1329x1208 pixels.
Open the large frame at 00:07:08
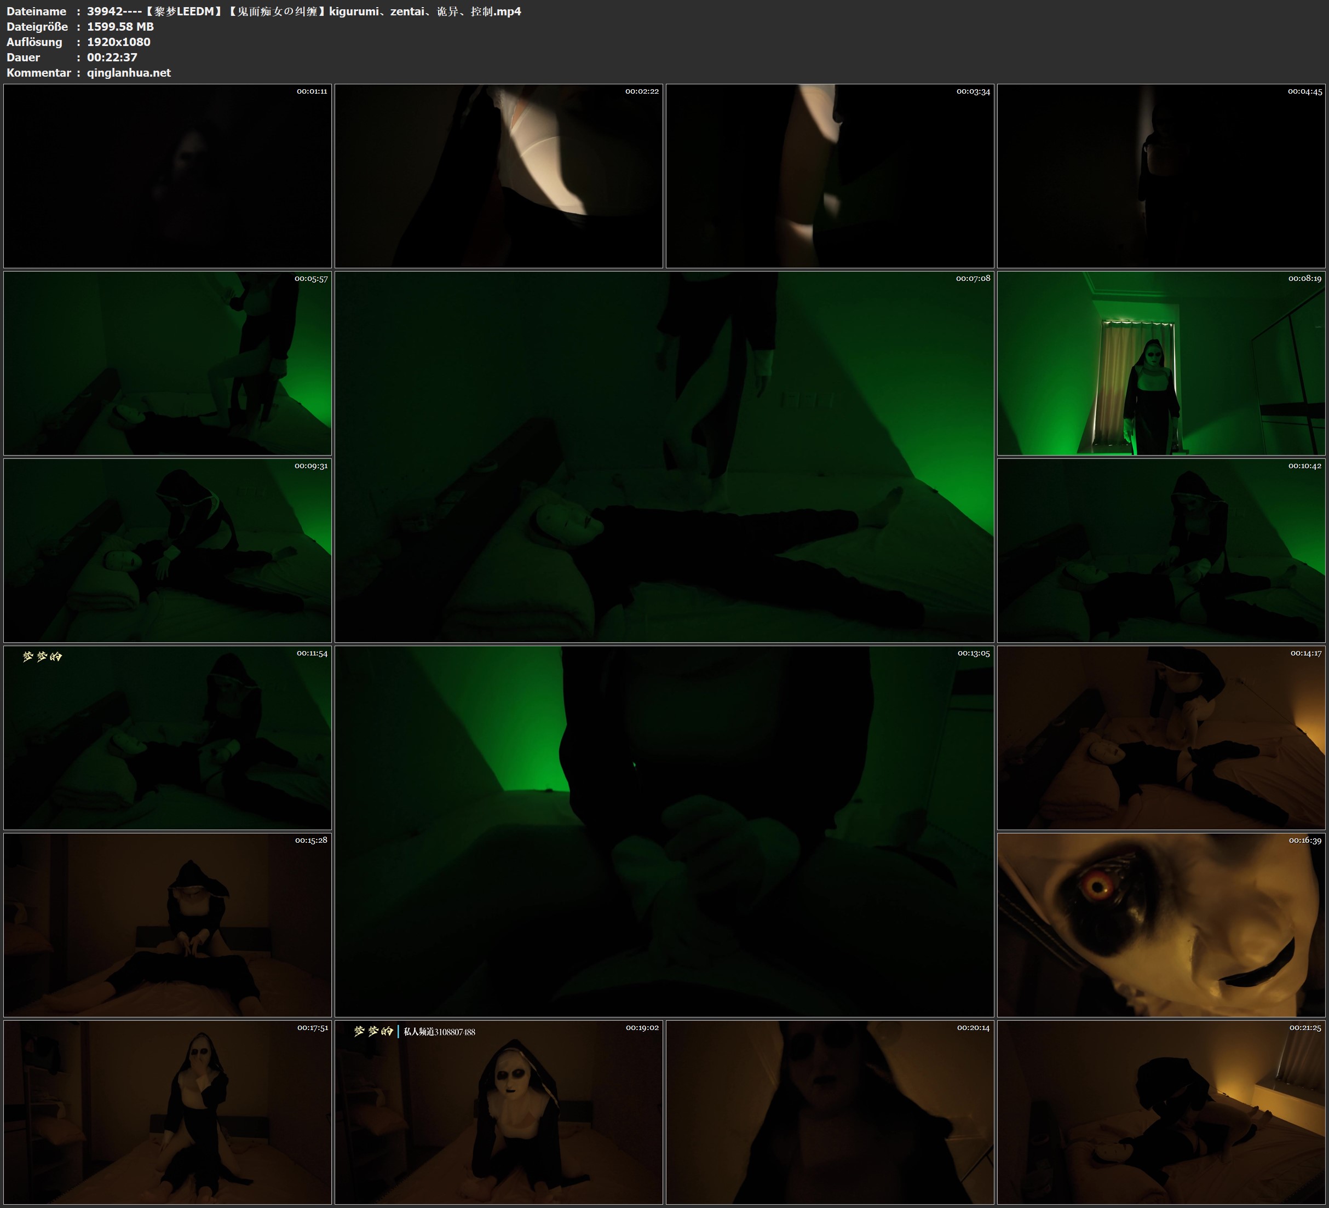(664, 456)
